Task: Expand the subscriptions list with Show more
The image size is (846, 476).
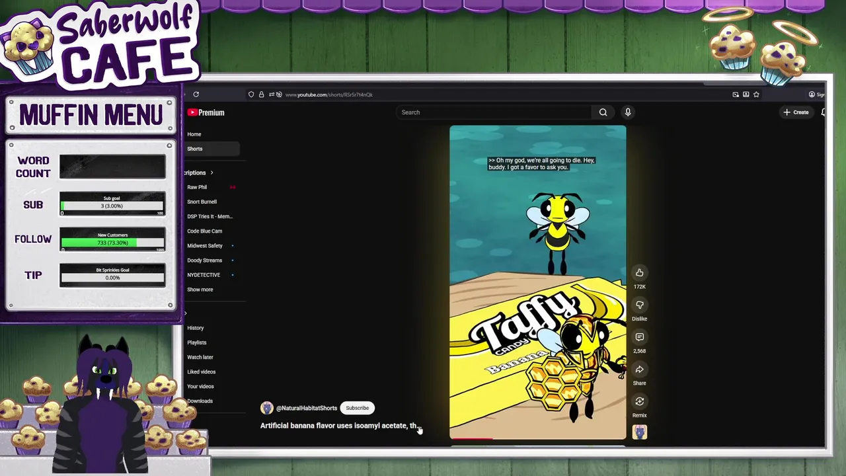Action: click(x=200, y=290)
